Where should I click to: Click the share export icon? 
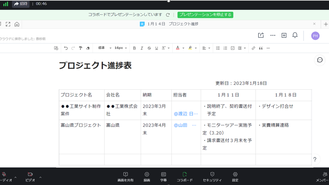261,36
